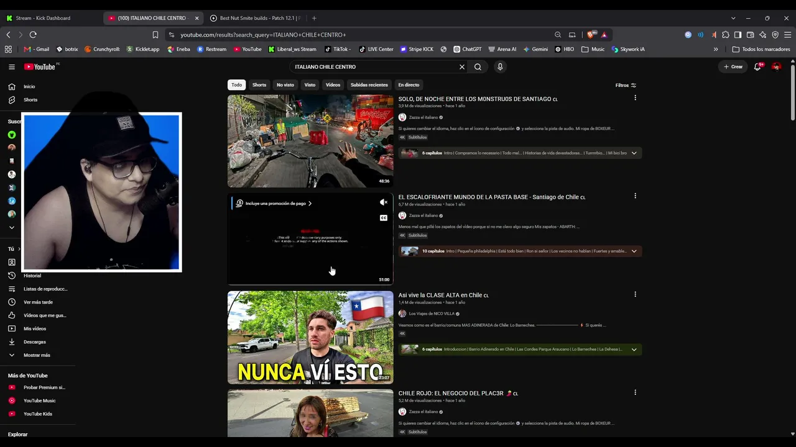The width and height of the screenshot is (796, 447).
Task: Open the browser extensions puzzle icon
Action: click(x=725, y=35)
